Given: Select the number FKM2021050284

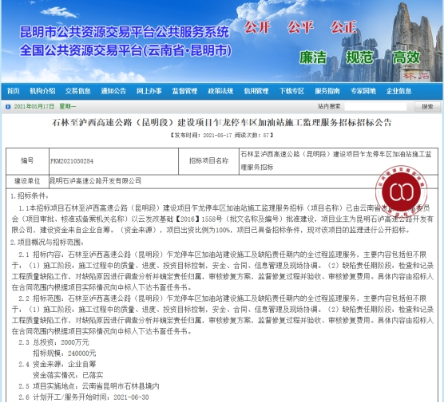Looking at the screenshot, I should [72, 161].
